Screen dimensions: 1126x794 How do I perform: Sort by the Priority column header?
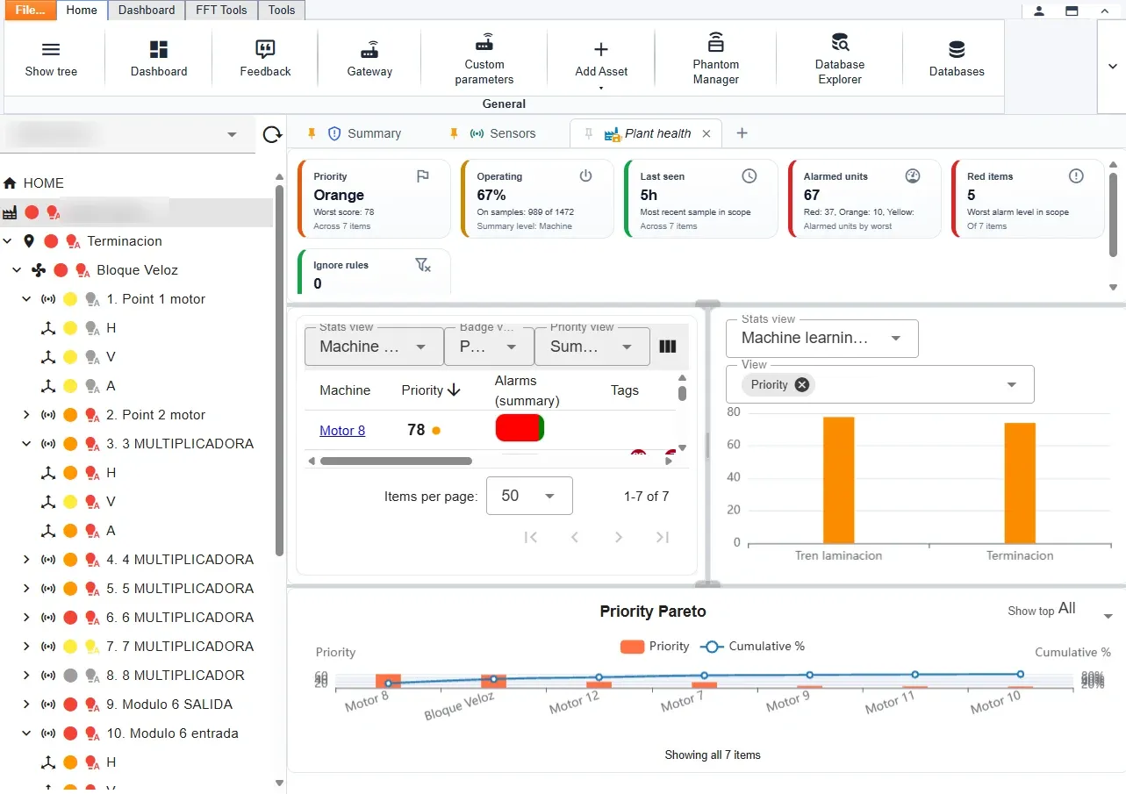431,390
